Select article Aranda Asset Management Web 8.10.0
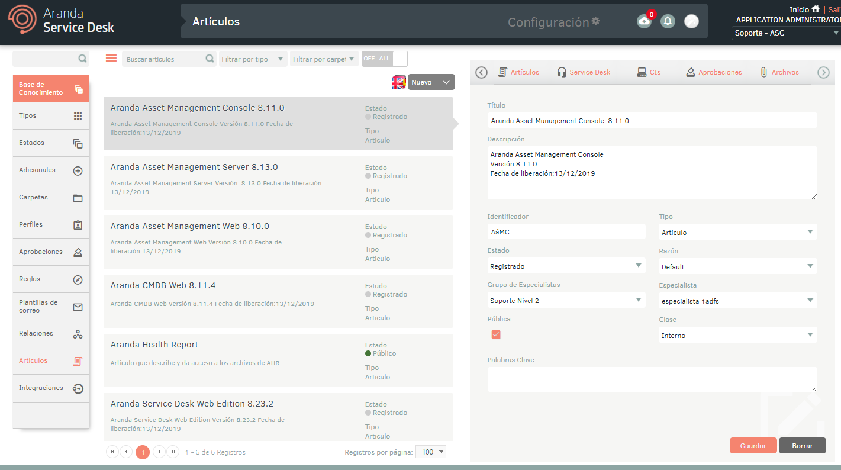 click(x=279, y=242)
